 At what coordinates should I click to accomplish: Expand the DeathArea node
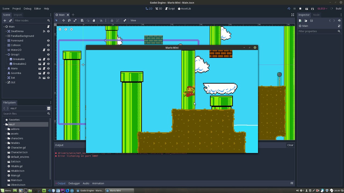6,31
